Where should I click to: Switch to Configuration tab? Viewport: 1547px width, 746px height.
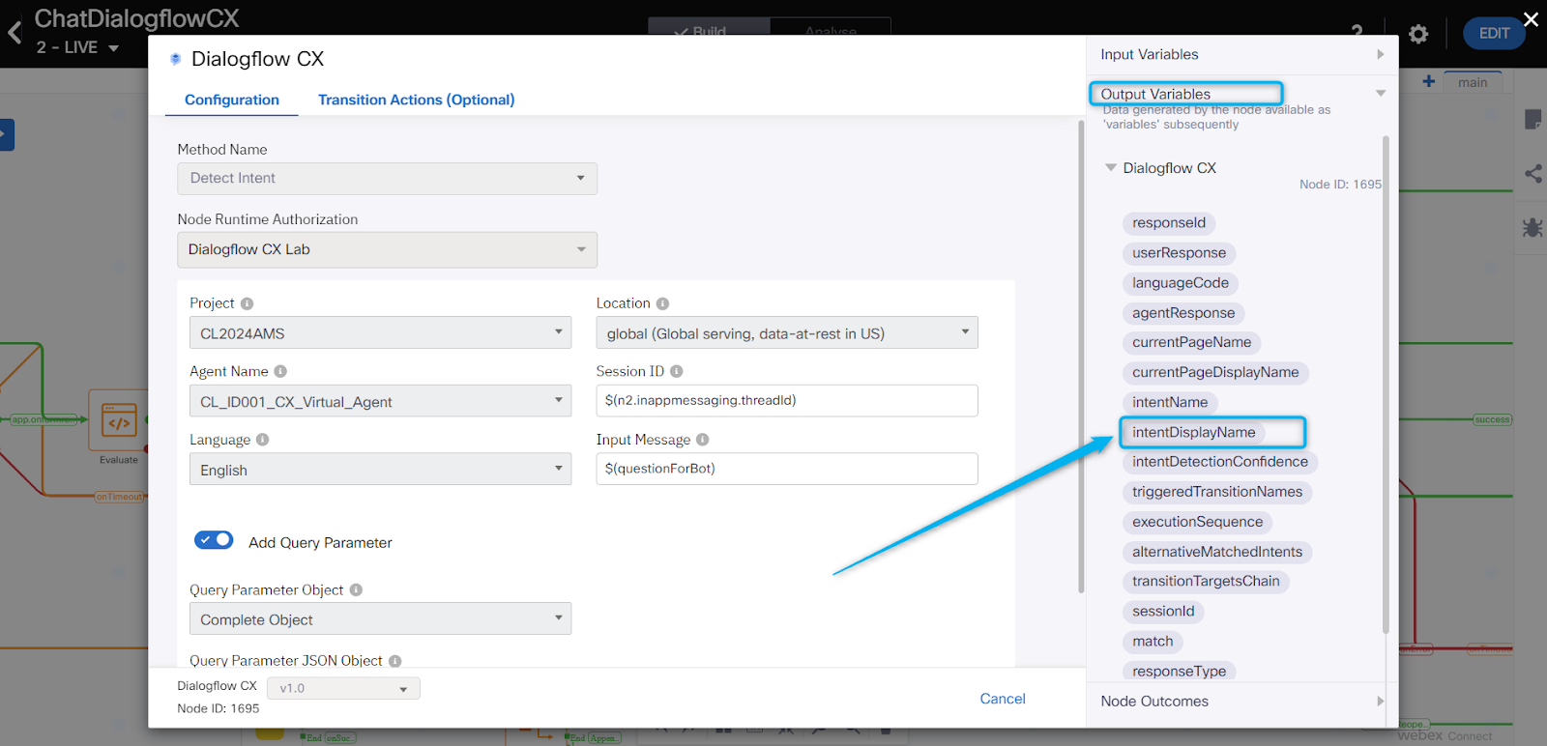click(232, 100)
